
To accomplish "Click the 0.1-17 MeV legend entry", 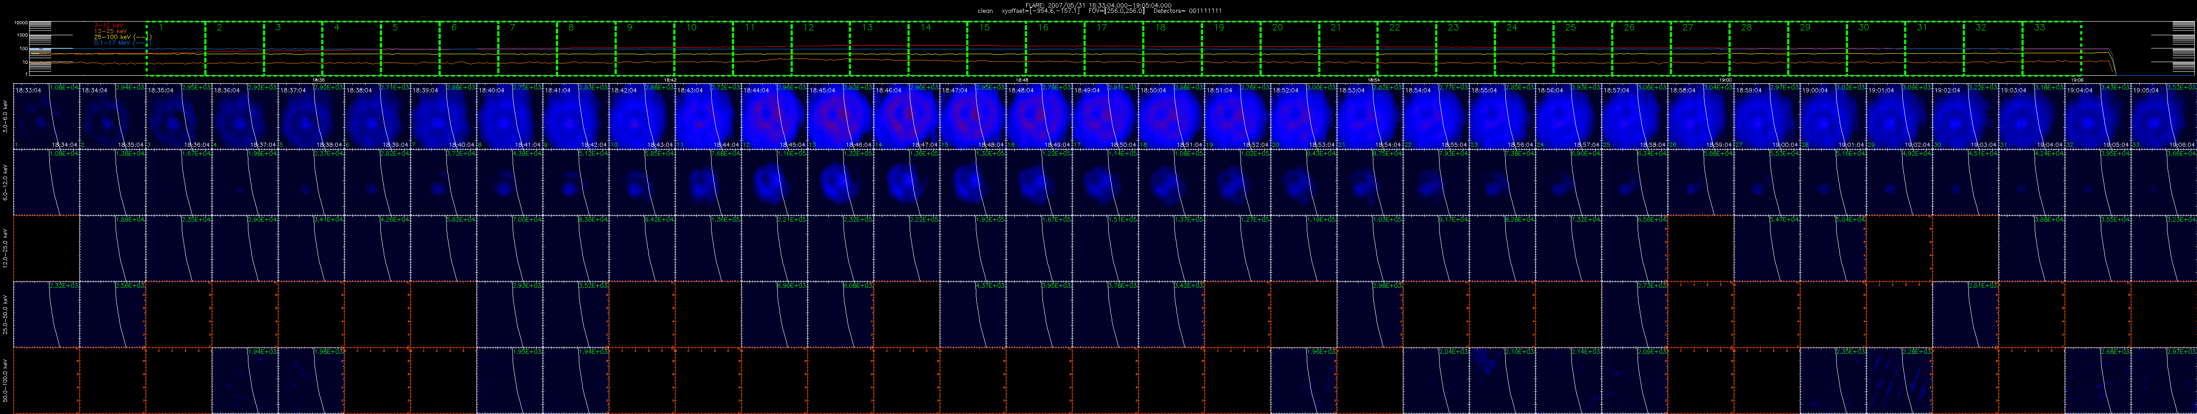I will [123, 43].
